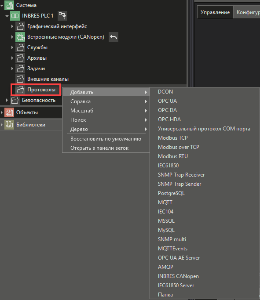Add INBRES CANopen
Viewport: 260px width, 300px height.
[205, 276]
